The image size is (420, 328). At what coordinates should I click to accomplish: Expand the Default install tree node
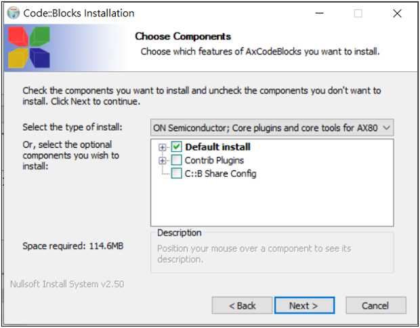coord(162,147)
